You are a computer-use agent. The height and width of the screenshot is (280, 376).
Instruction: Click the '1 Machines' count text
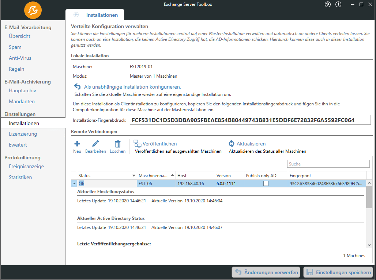tap(354, 255)
